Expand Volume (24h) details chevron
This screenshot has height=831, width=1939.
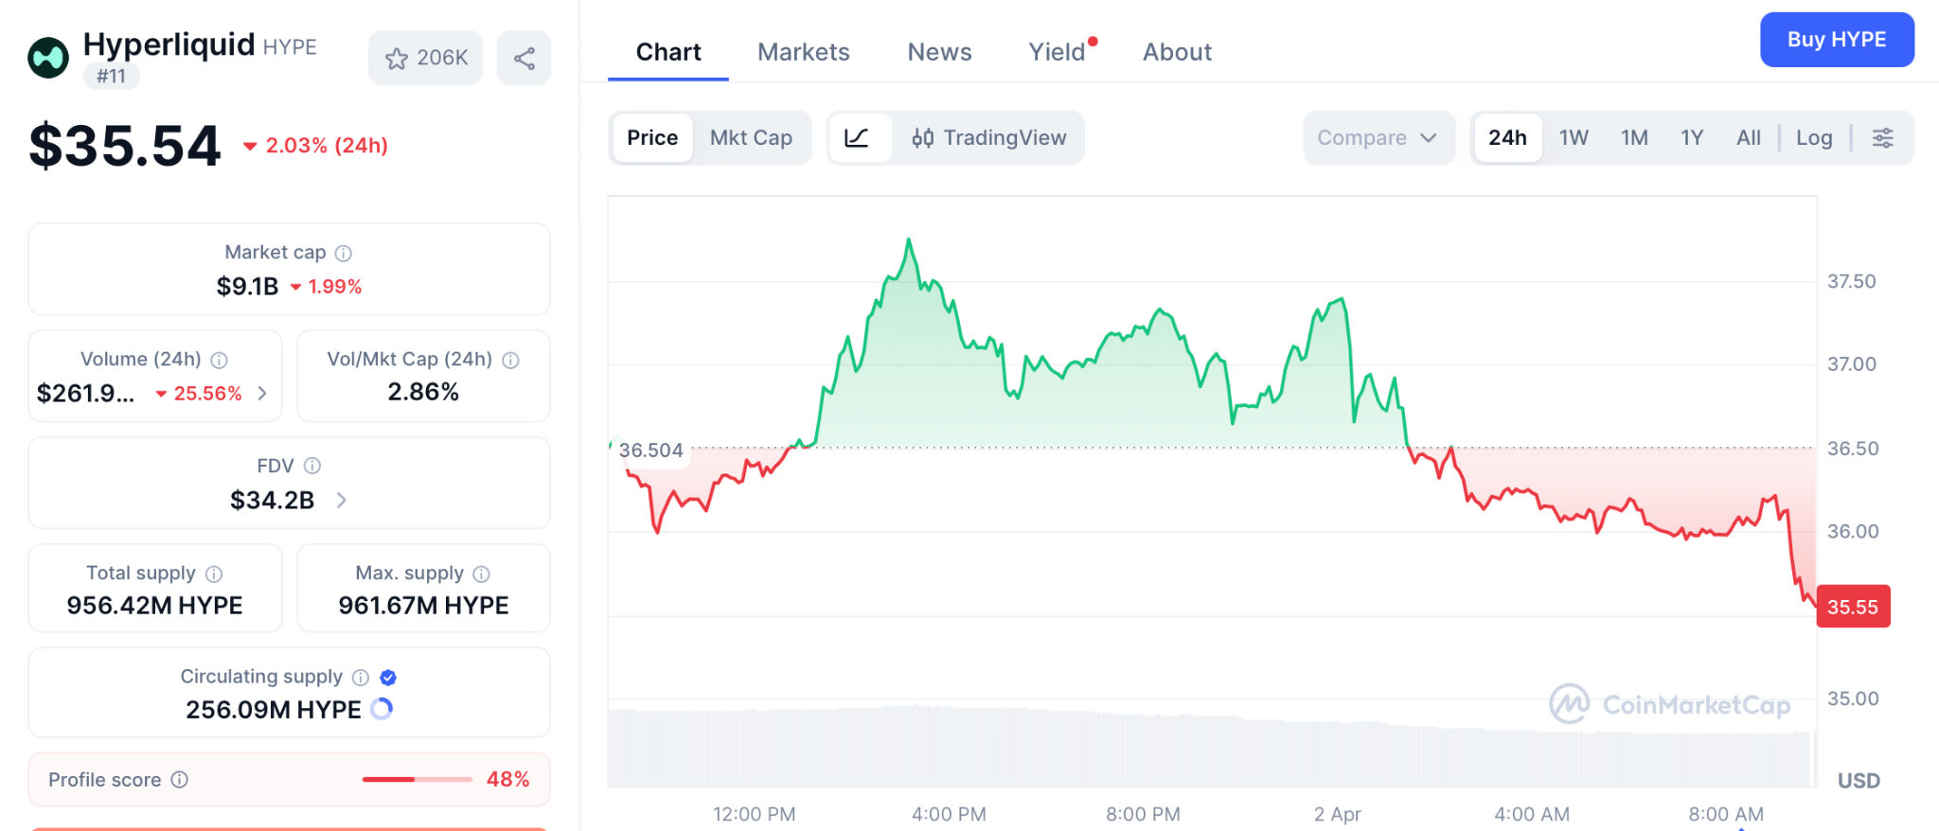262,394
